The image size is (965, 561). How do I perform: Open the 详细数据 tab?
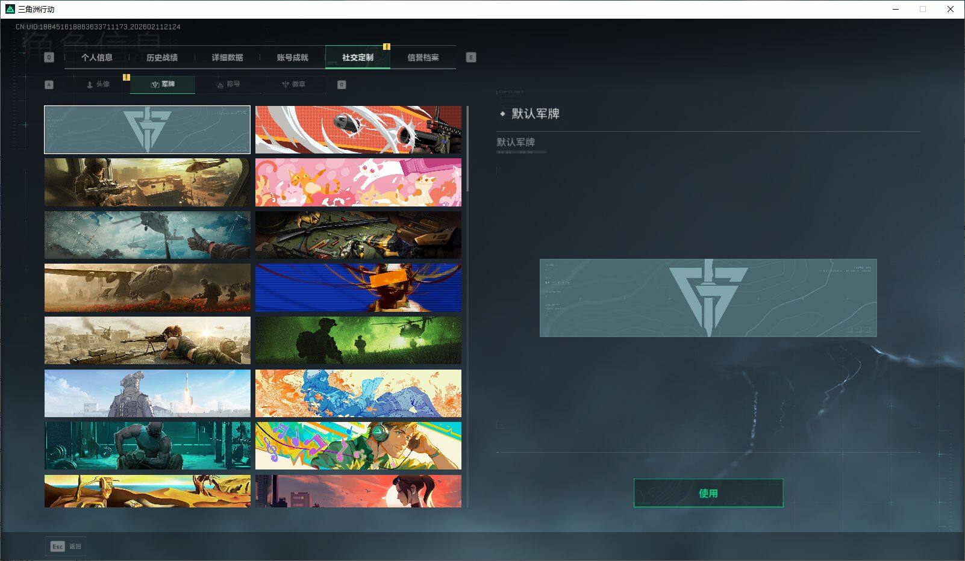pos(227,57)
